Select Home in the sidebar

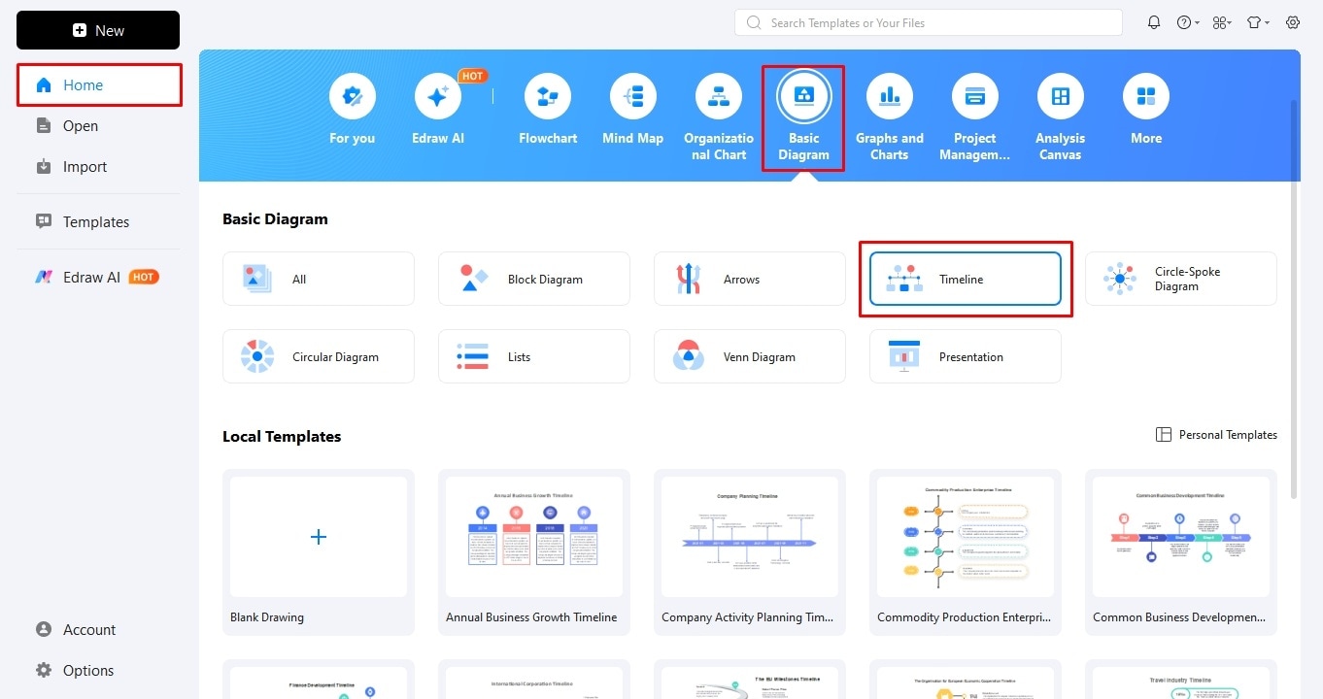pos(99,85)
